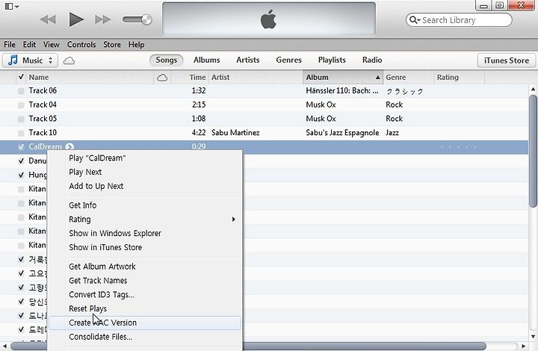The width and height of the screenshot is (538, 351).
Task: Choose Play "CalDream" from context menu
Action: pos(145,158)
